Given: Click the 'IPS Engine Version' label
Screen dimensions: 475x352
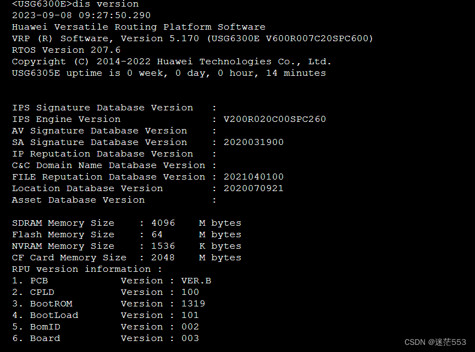Looking at the screenshot, I should (66, 119).
